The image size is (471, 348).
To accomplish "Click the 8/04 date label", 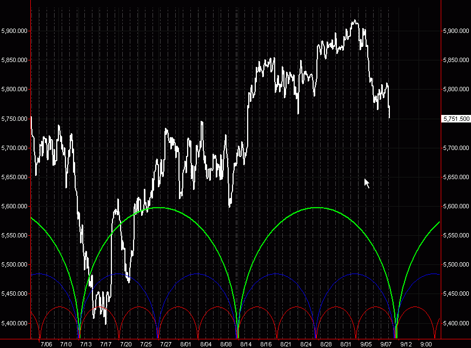I will pos(206,344).
